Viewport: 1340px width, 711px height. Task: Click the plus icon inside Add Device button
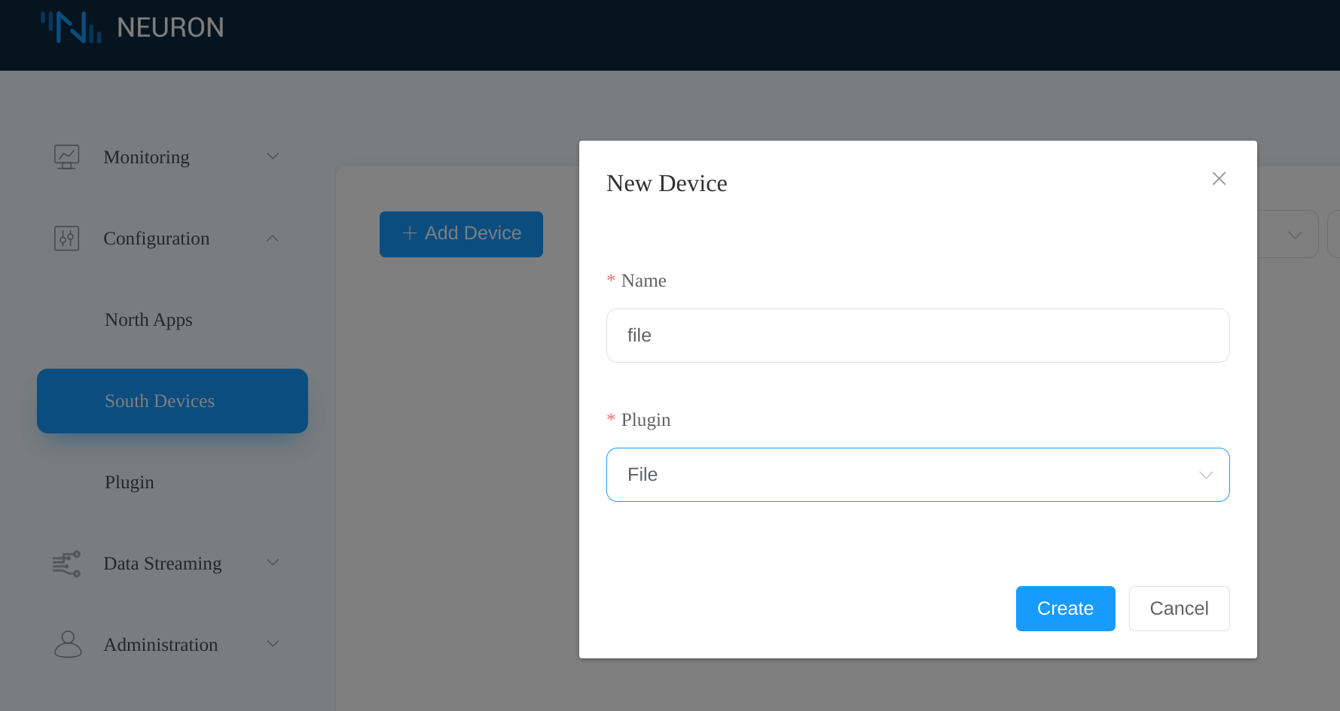(409, 233)
